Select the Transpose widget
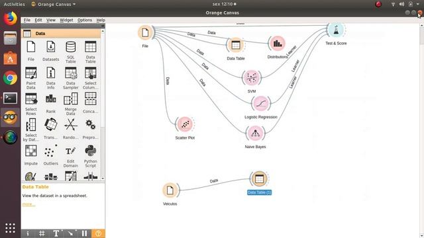Image resolution: width=424 pixels, height=238 pixels. pyautogui.click(x=51, y=130)
